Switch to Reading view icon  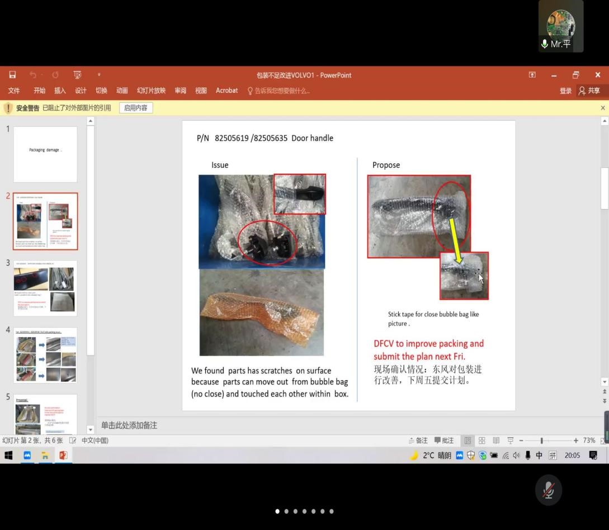tap(496, 441)
